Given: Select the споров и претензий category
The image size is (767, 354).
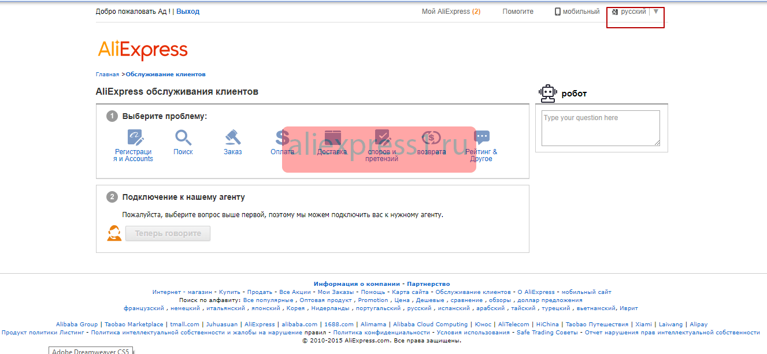Looking at the screenshot, I should [382, 146].
